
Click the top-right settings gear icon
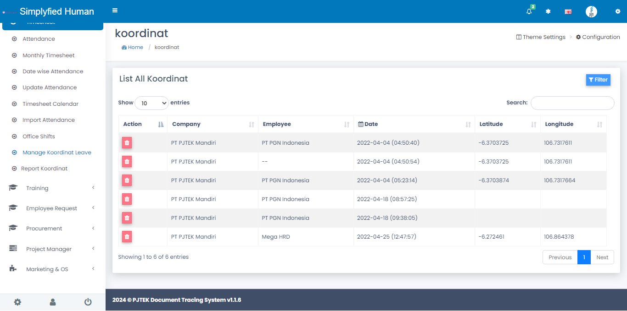click(x=617, y=11)
